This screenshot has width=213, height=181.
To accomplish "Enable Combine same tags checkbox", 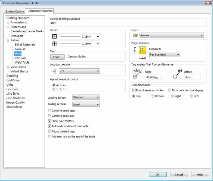I will [49, 110].
